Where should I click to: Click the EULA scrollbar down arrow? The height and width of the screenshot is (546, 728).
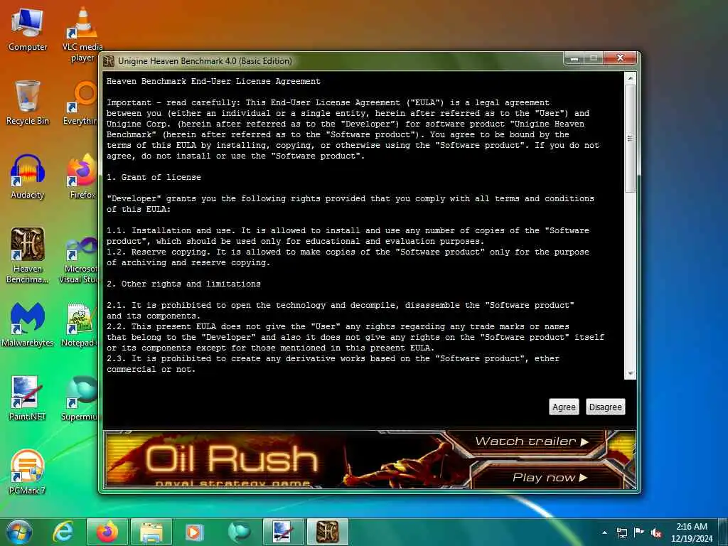[x=630, y=374]
